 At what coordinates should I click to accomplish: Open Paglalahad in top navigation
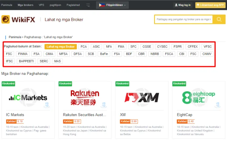point(73,5)
